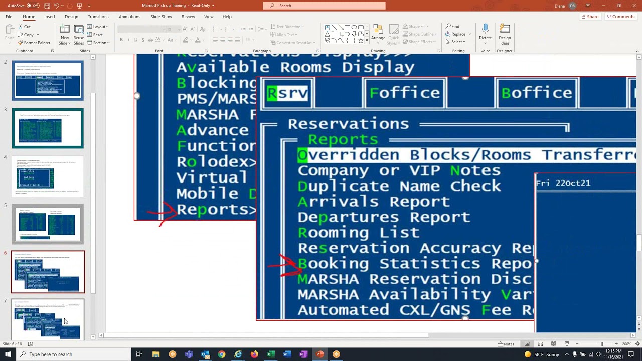
Task: Switch to the Animations tab
Action: point(129,17)
